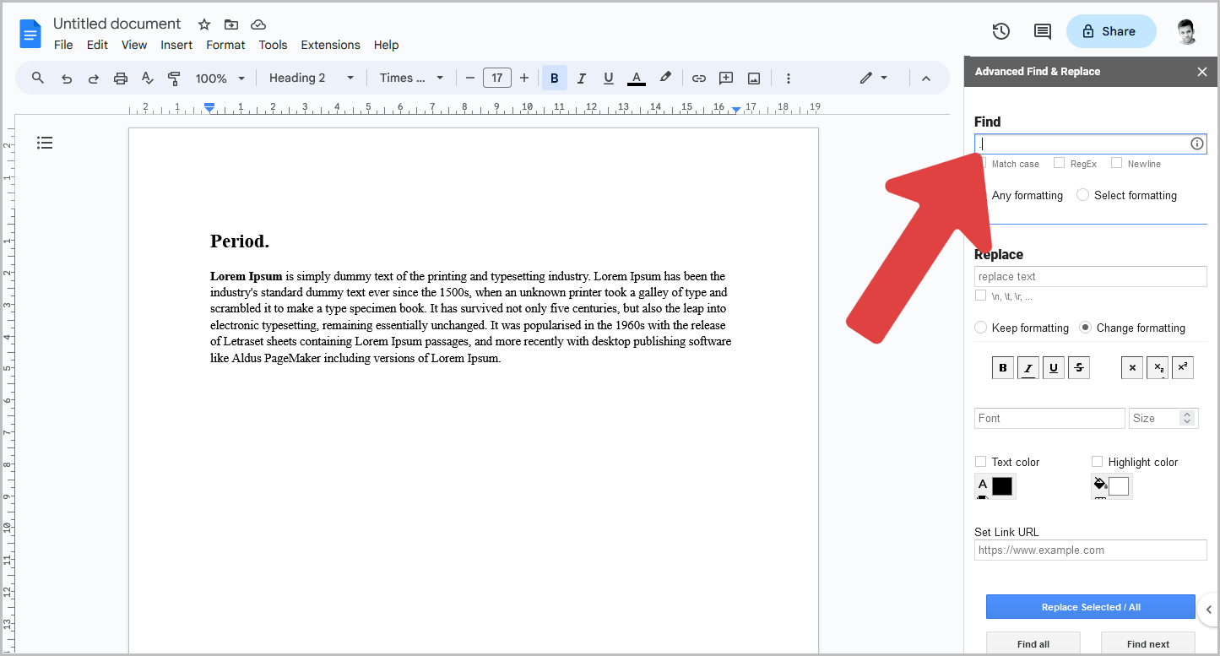Screen dimensions: 1220x656
Task: Open the editing mode pencil dropdown
Action: 874,79
